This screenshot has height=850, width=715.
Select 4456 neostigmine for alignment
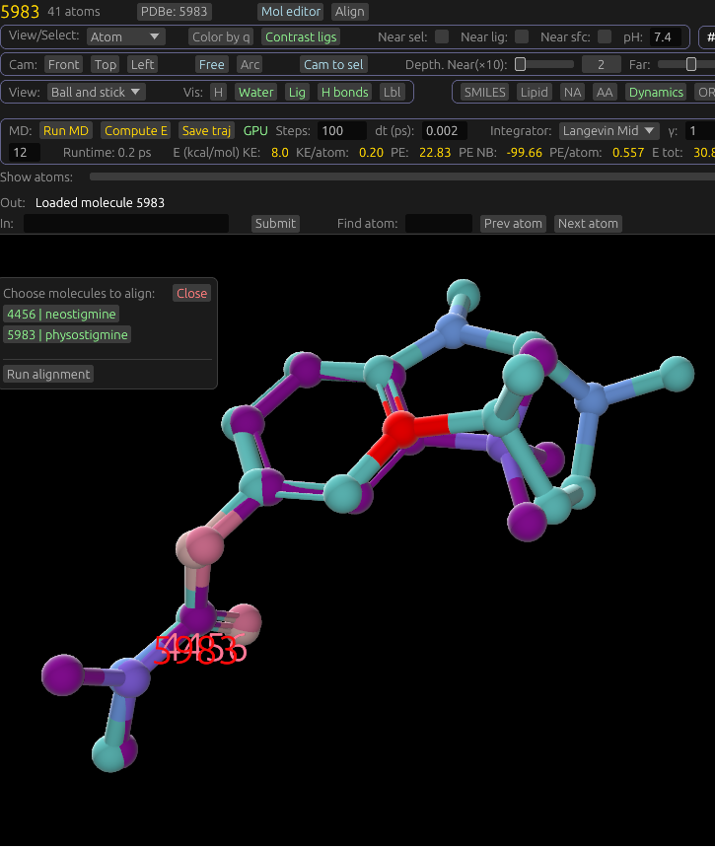tap(61, 314)
